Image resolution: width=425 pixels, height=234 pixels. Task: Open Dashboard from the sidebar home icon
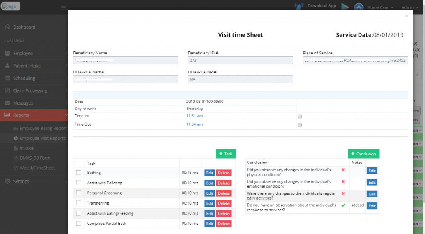(7, 27)
